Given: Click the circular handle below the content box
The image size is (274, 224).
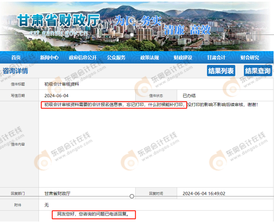Looking at the screenshot, I should pos(132,196).
